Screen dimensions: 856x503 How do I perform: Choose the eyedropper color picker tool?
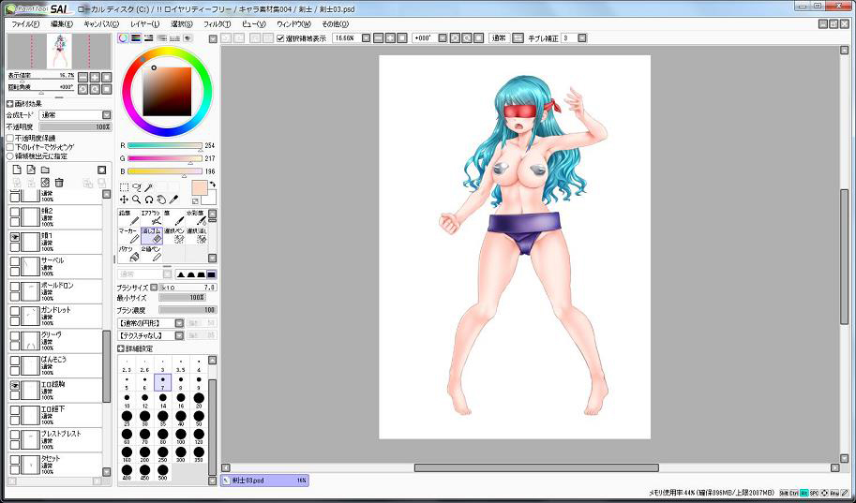coord(173,200)
